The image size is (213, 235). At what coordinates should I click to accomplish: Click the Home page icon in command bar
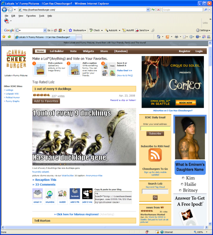point(159,37)
